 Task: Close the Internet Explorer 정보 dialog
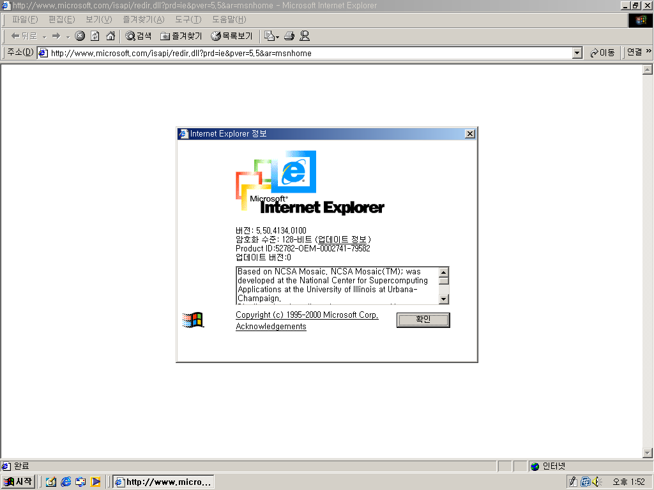469,134
